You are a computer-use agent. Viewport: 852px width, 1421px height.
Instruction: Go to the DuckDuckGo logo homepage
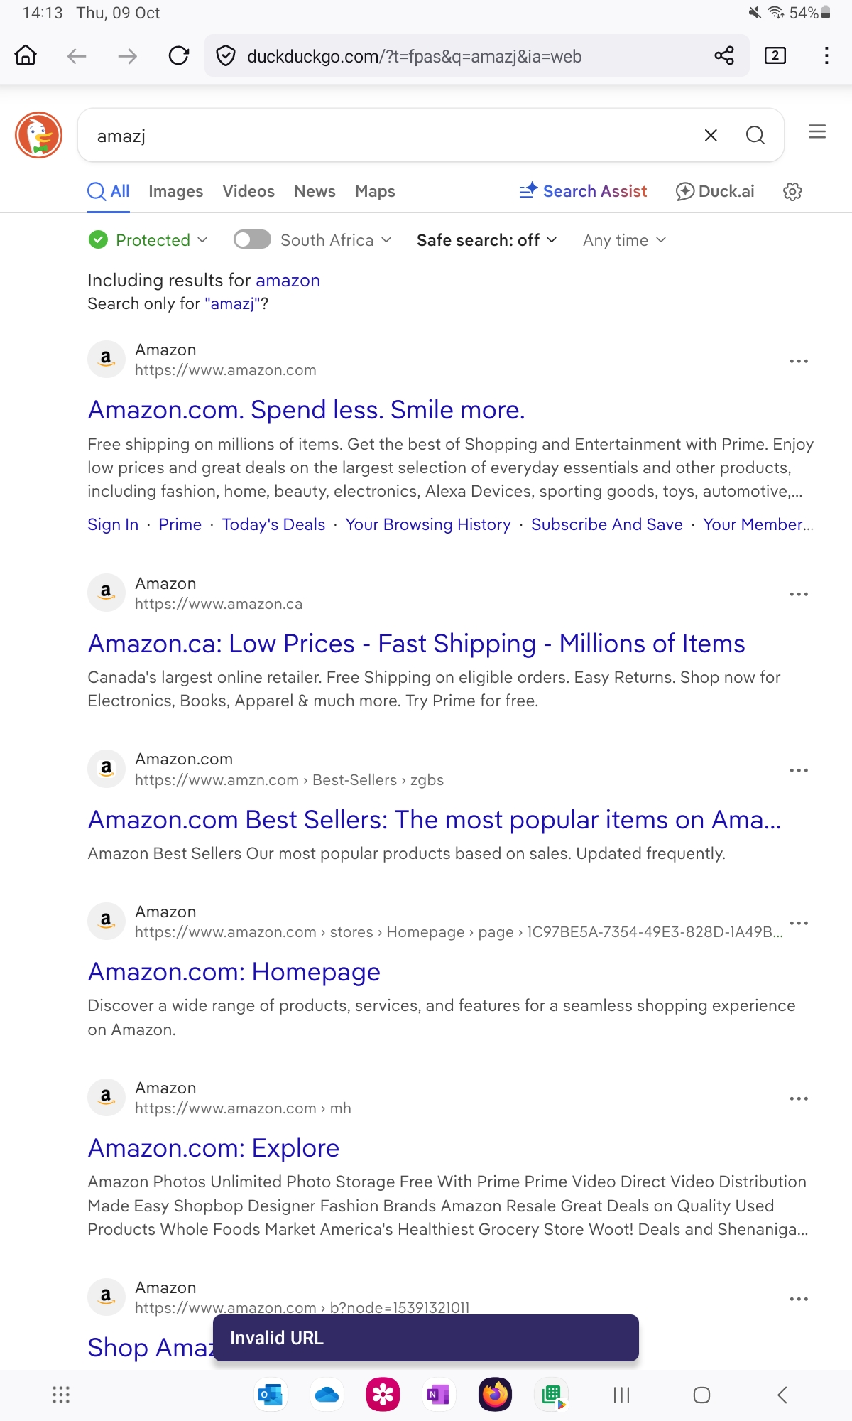pyautogui.click(x=39, y=135)
